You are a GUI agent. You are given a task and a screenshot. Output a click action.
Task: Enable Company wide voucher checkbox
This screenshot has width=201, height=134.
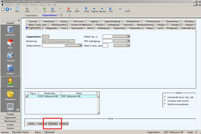click(x=165, y=101)
